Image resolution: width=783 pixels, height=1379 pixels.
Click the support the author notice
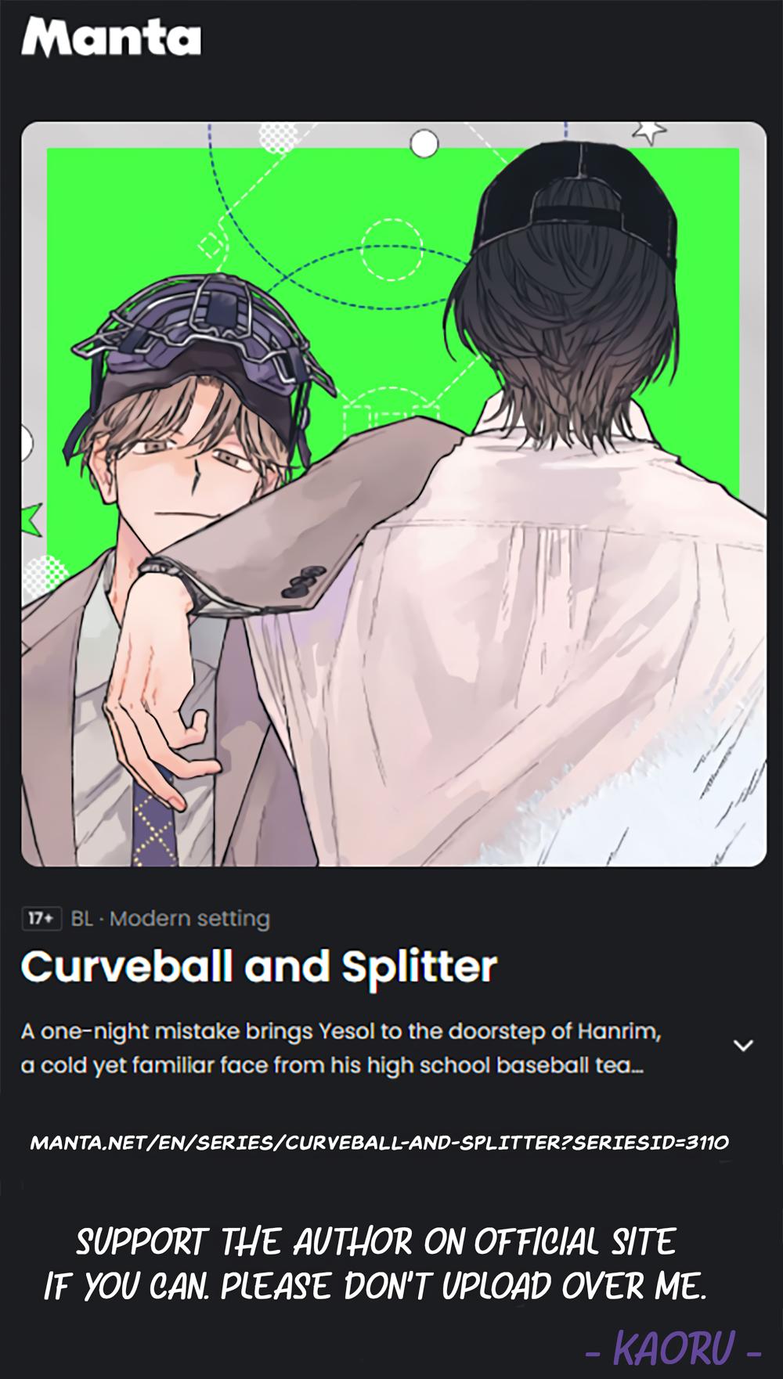(376, 1263)
